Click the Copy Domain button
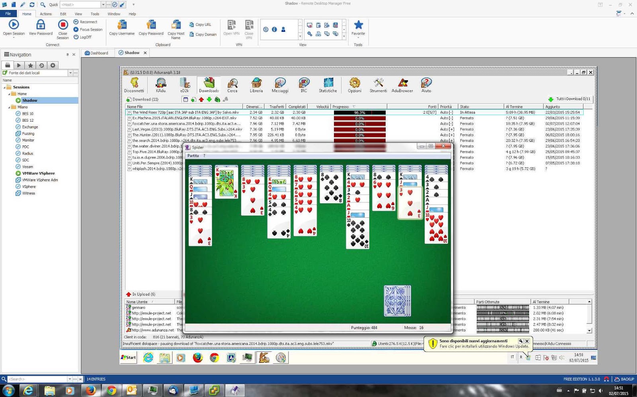 203,35
